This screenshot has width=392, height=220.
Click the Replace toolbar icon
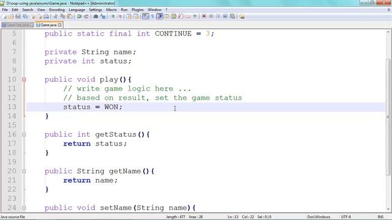103,16
